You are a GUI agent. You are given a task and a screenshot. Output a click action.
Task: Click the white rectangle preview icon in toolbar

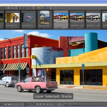44,104
